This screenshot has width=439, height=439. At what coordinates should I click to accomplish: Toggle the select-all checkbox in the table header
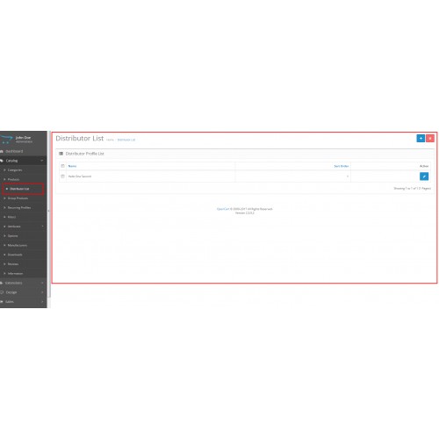(62, 166)
